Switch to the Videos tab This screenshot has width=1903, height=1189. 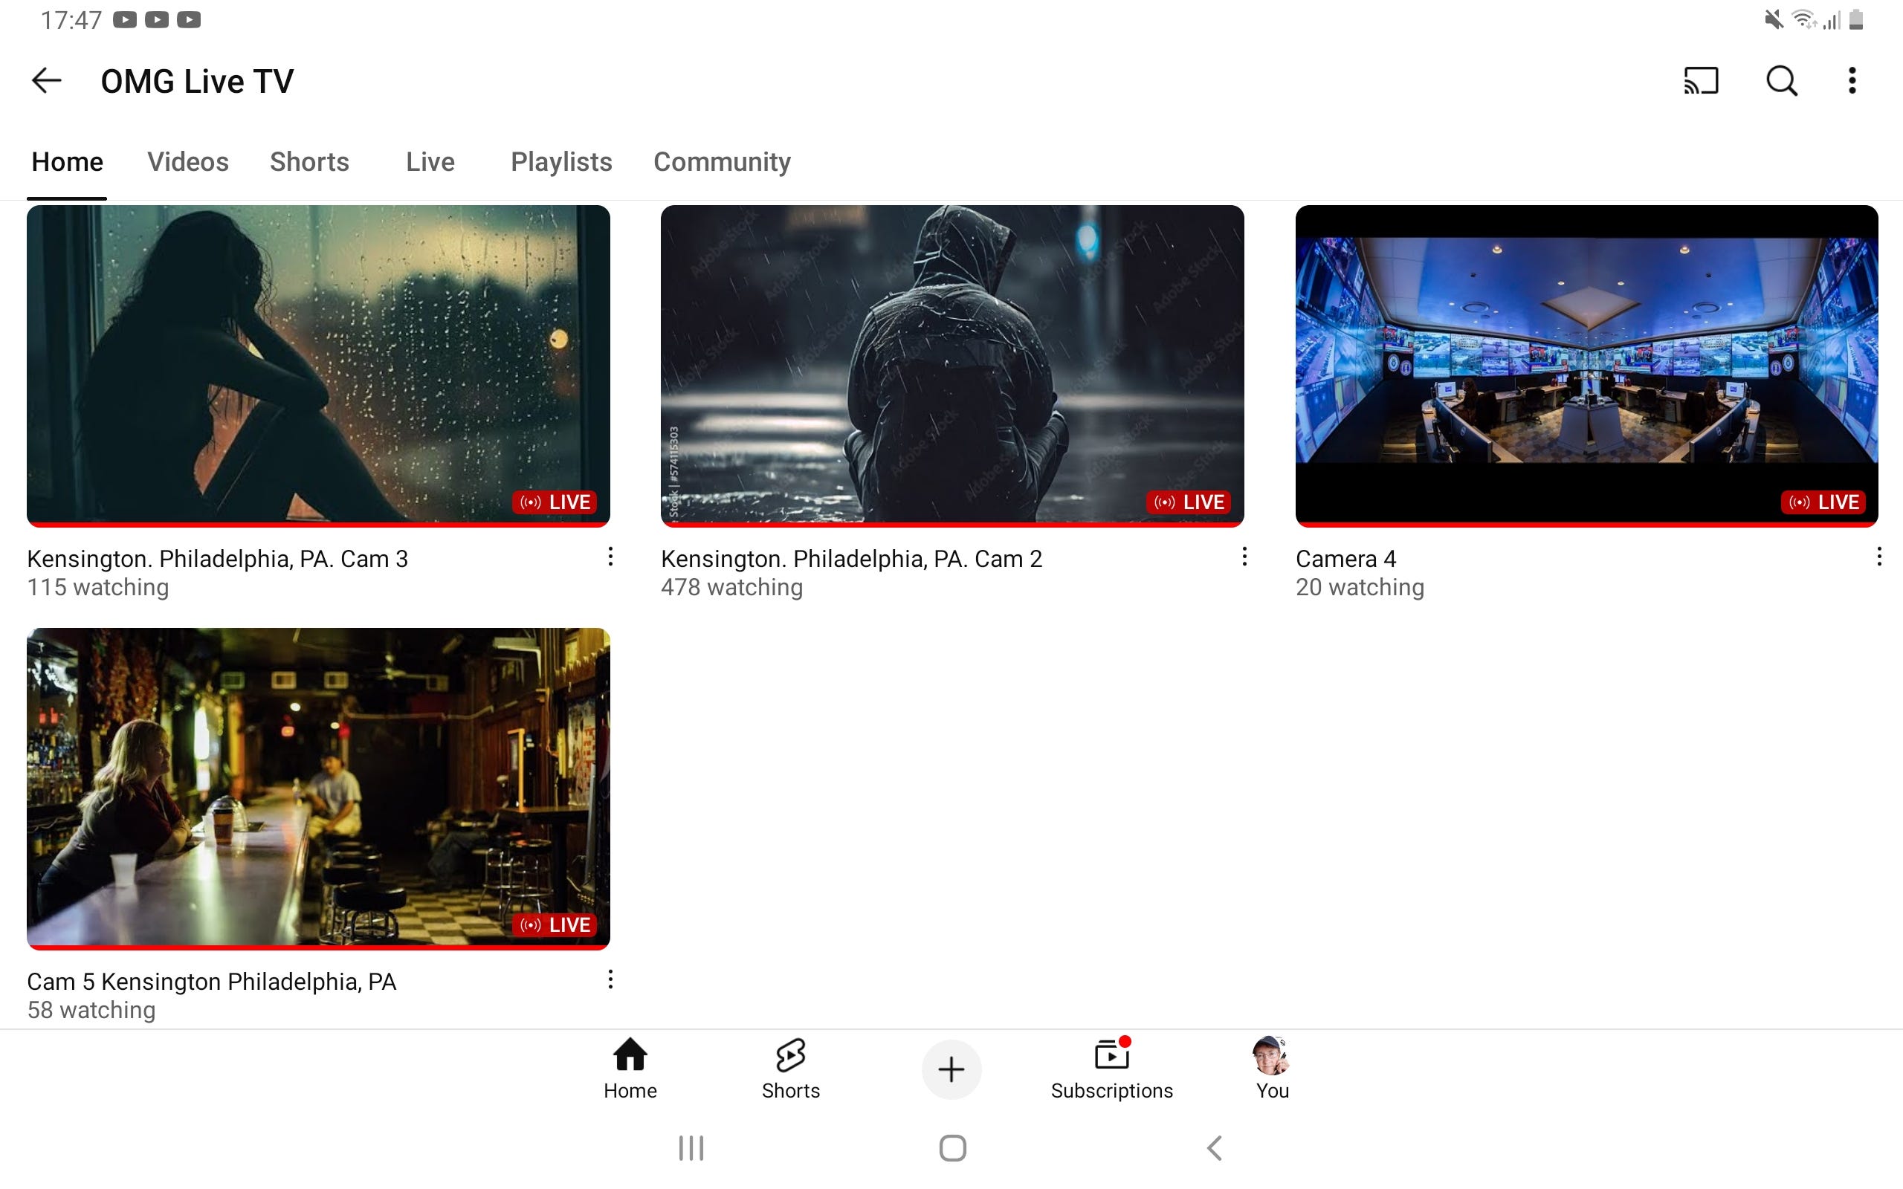[x=188, y=162]
